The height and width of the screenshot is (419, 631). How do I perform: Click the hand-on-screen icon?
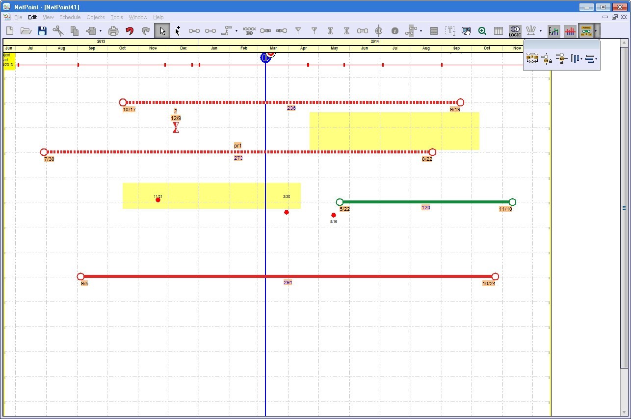(466, 31)
